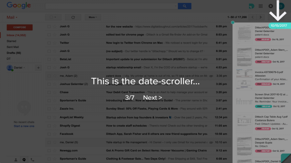Select Joshua Gelernter email checkbox

49,84
